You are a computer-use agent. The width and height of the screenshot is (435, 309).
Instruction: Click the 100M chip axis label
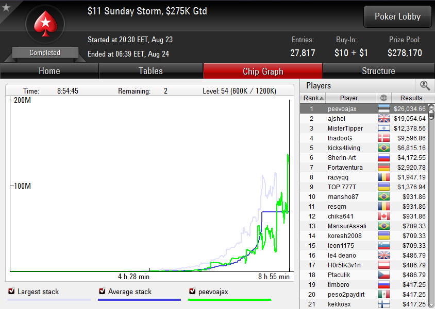[22, 186]
